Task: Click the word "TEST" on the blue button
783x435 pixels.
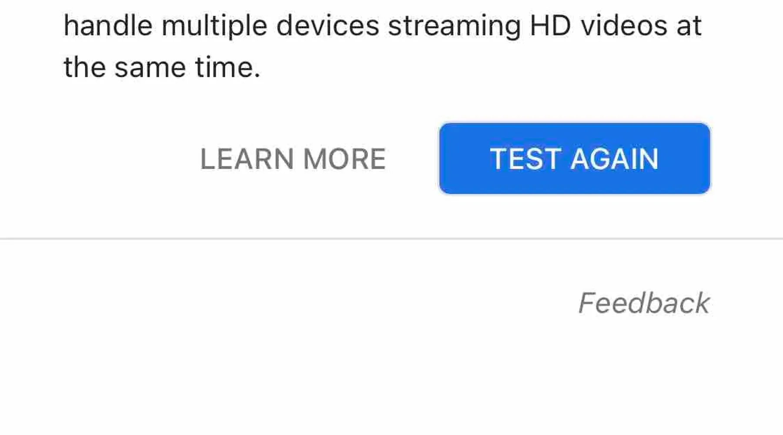Action: (x=525, y=159)
